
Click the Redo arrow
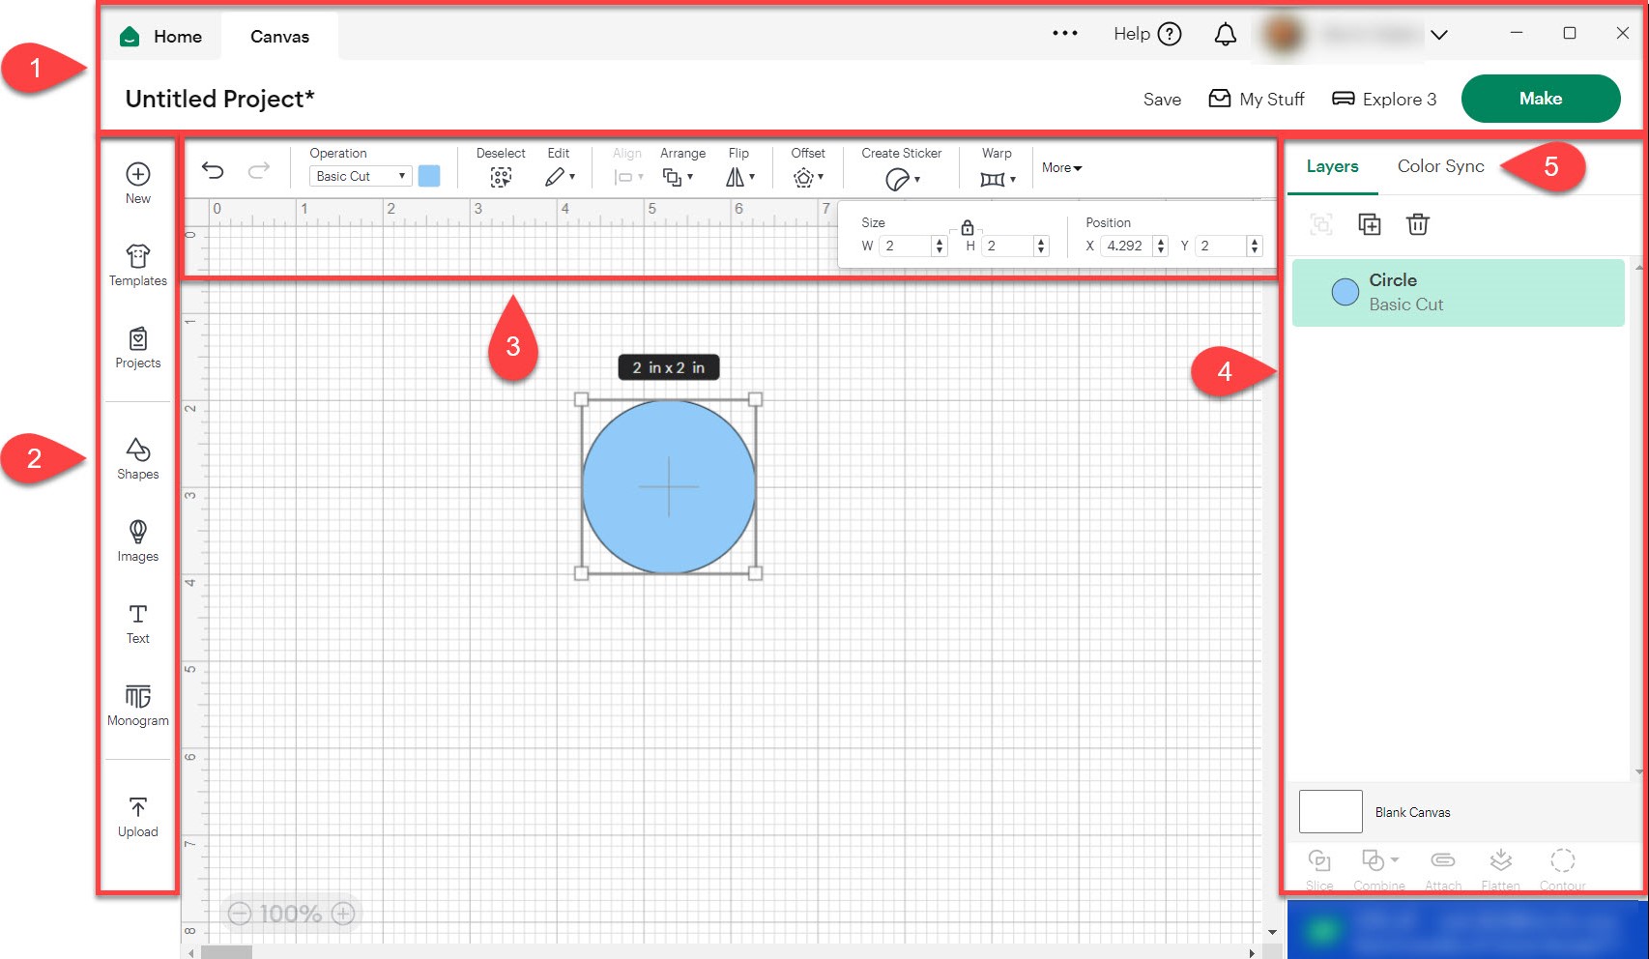[x=258, y=171]
